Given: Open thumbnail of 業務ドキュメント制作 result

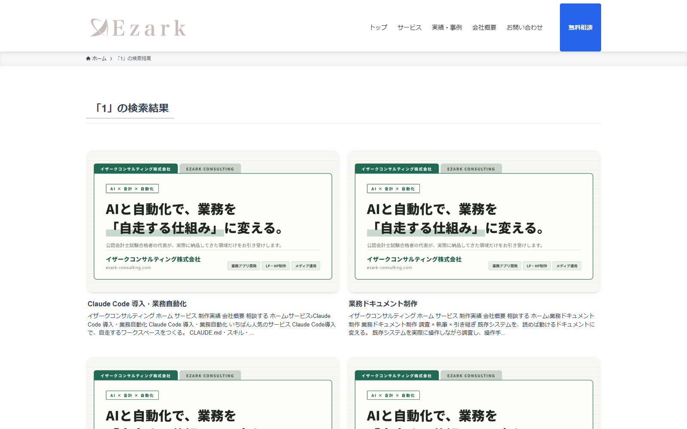Looking at the screenshot, I should pyautogui.click(x=474, y=222).
